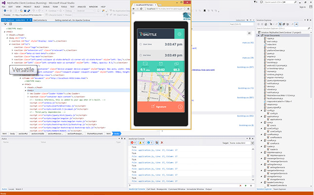Click the Quick Launch search box
Screen dimensions: 314x195
pyautogui.click(x=280, y=2)
